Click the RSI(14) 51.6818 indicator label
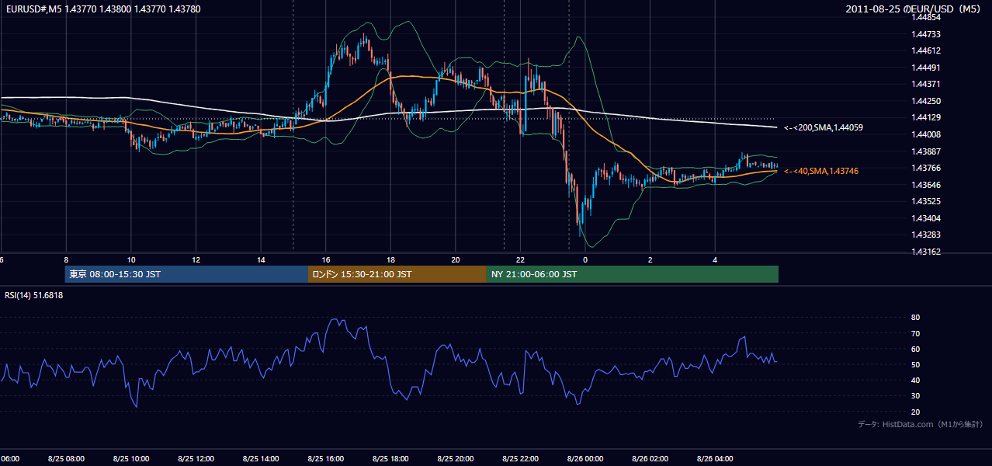 [x=34, y=295]
